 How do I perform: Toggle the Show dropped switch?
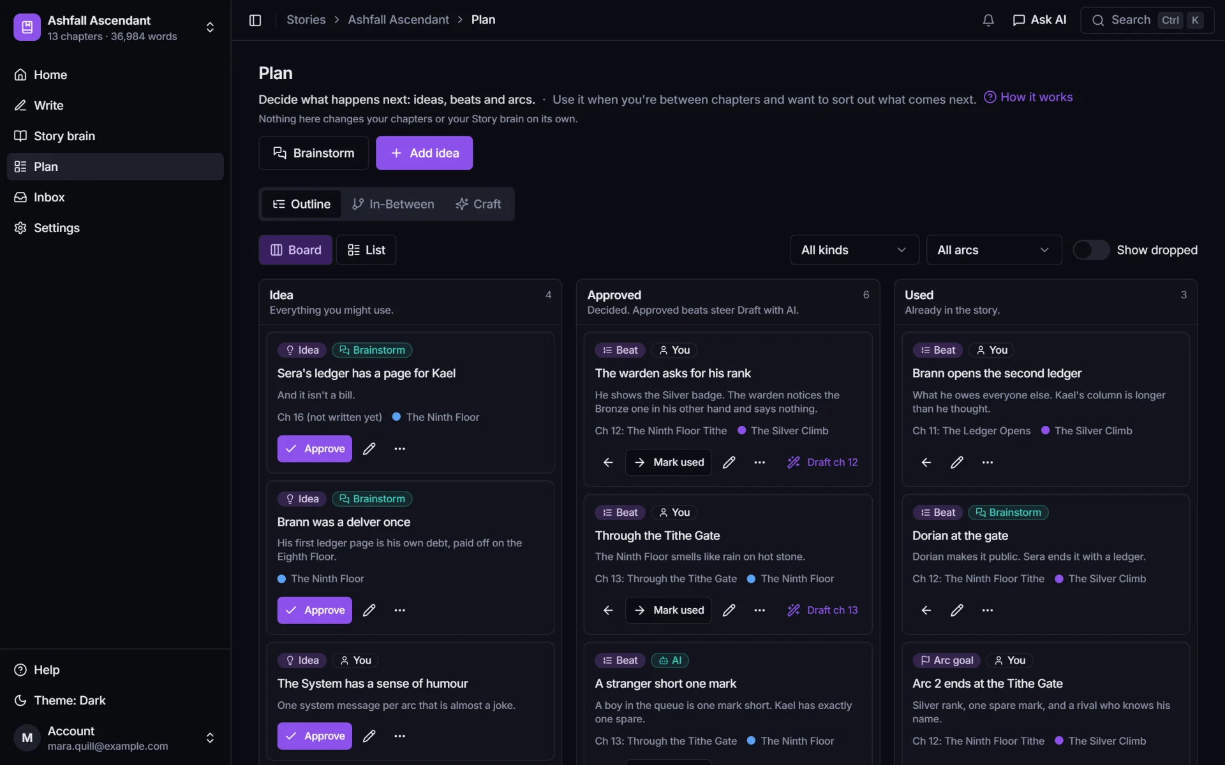1090,250
